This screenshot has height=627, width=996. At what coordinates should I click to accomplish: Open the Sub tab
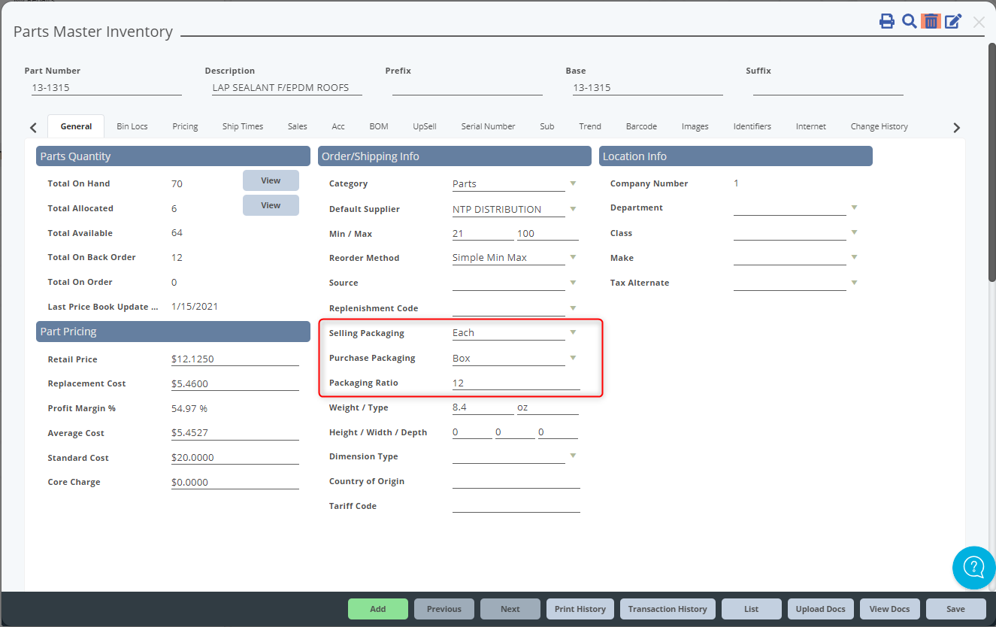[x=547, y=126]
